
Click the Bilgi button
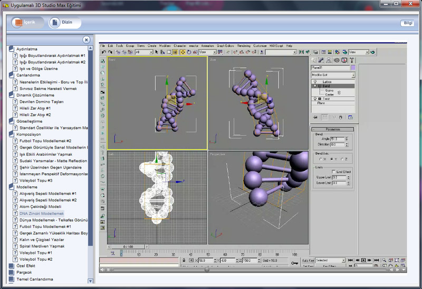(x=408, y=23)
